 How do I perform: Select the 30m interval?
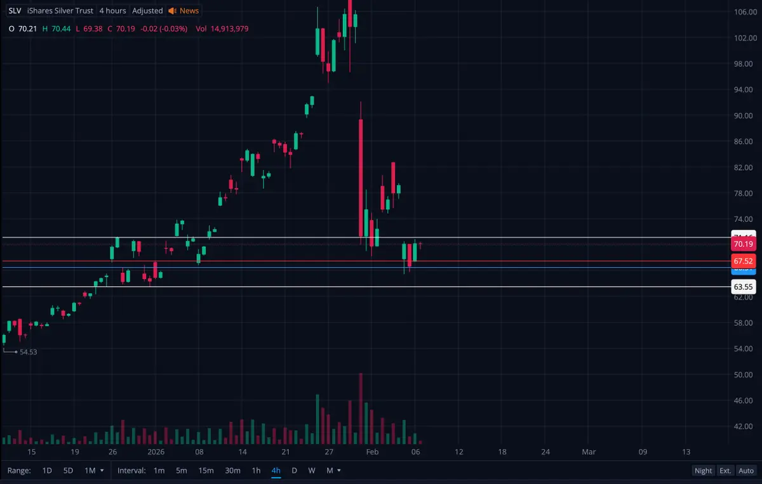[232, 471]
